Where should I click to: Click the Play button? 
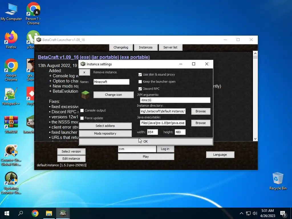[x=146, y=157]
